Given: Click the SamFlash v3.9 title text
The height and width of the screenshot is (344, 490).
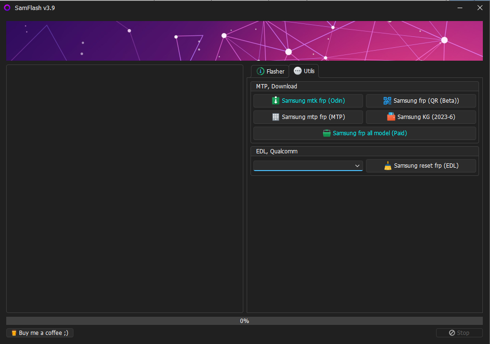Looking at the screenshot, I should point(35,8).
